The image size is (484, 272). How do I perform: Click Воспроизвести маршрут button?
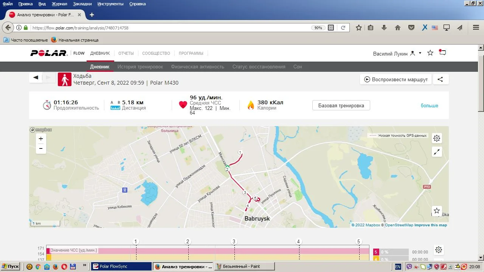point(396,79)
